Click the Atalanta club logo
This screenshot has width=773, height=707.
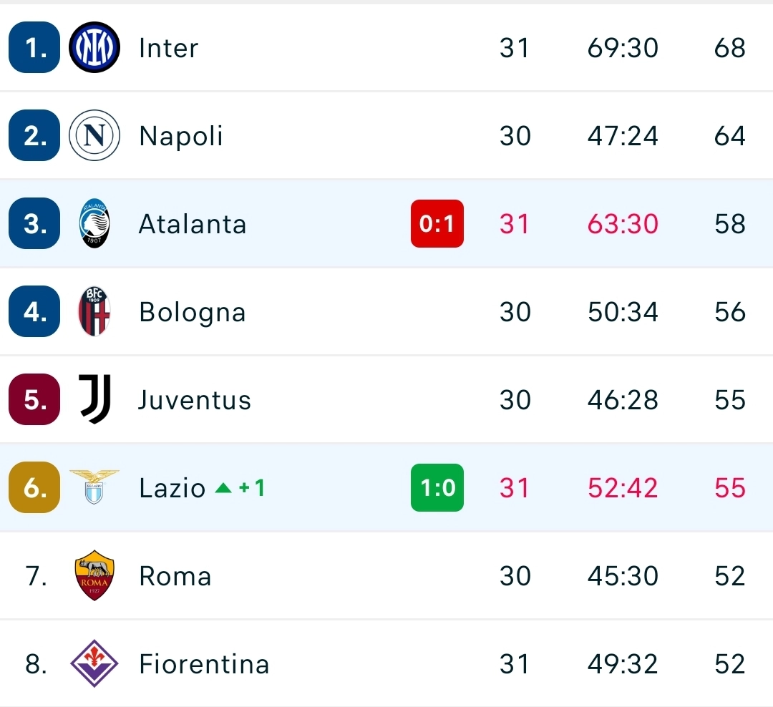point(94,223)
